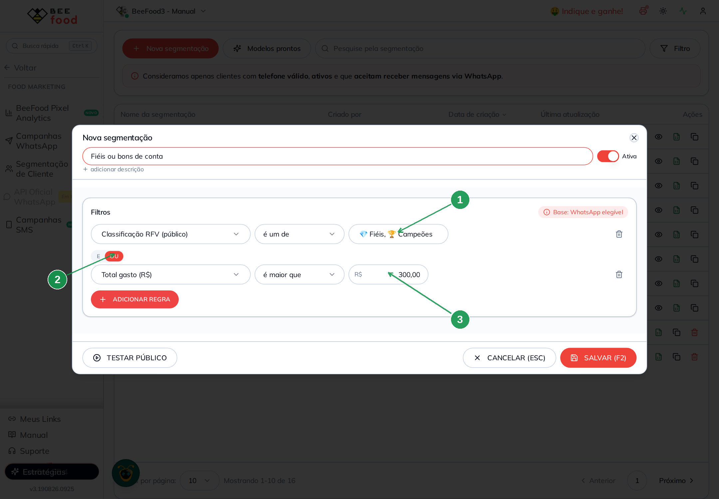Close the Nova segmentação dialog

coord(634,138)
